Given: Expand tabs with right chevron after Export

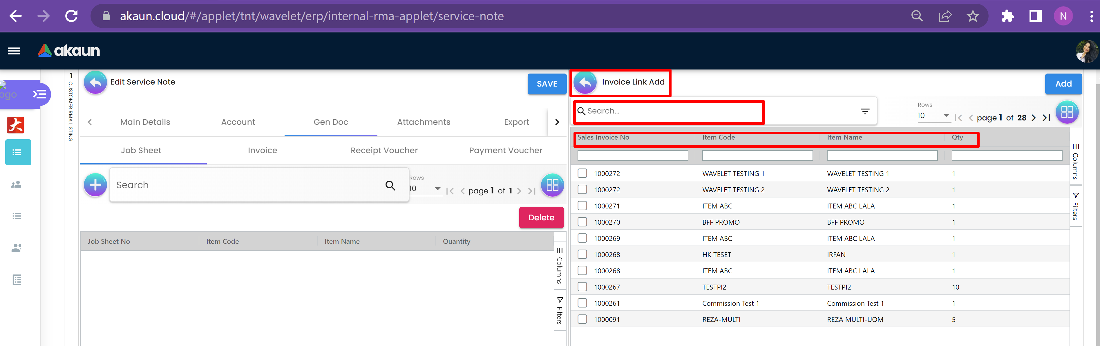Looking at the screenshot, I should (557, 122).
